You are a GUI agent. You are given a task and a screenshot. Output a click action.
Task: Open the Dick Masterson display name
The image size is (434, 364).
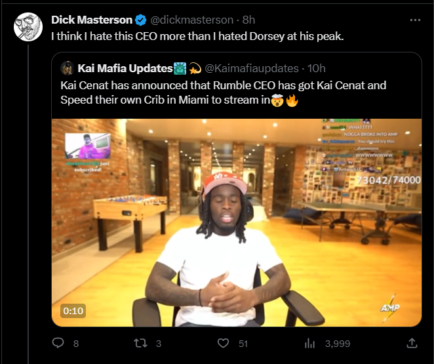pos(92,20)
